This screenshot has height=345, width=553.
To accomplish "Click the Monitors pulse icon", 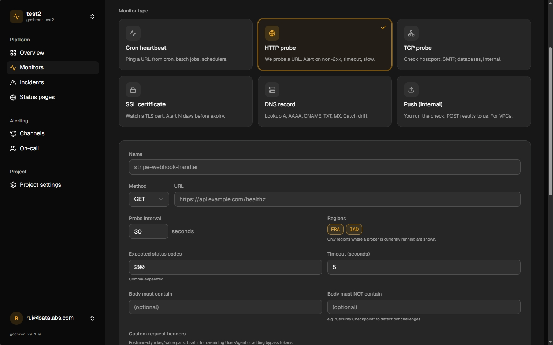I will coord(13,68).
